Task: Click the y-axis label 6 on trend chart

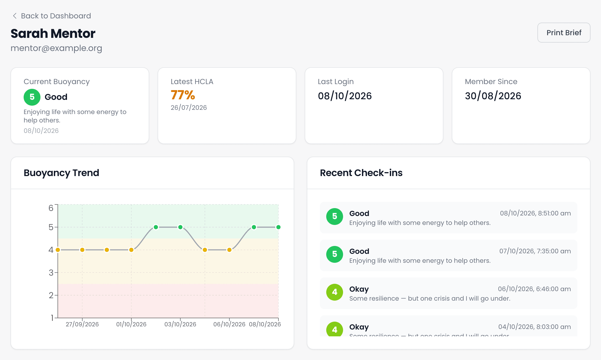Action: point(51,208)
